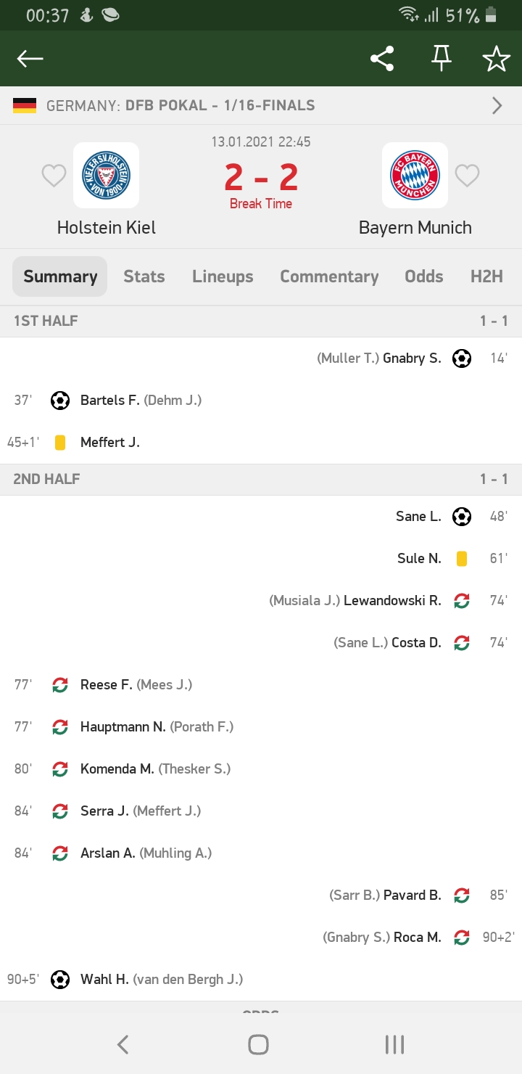The image size is (522, 1074).
Task: Tap the Bayern Munich team logo
Action: pos(415,175)
